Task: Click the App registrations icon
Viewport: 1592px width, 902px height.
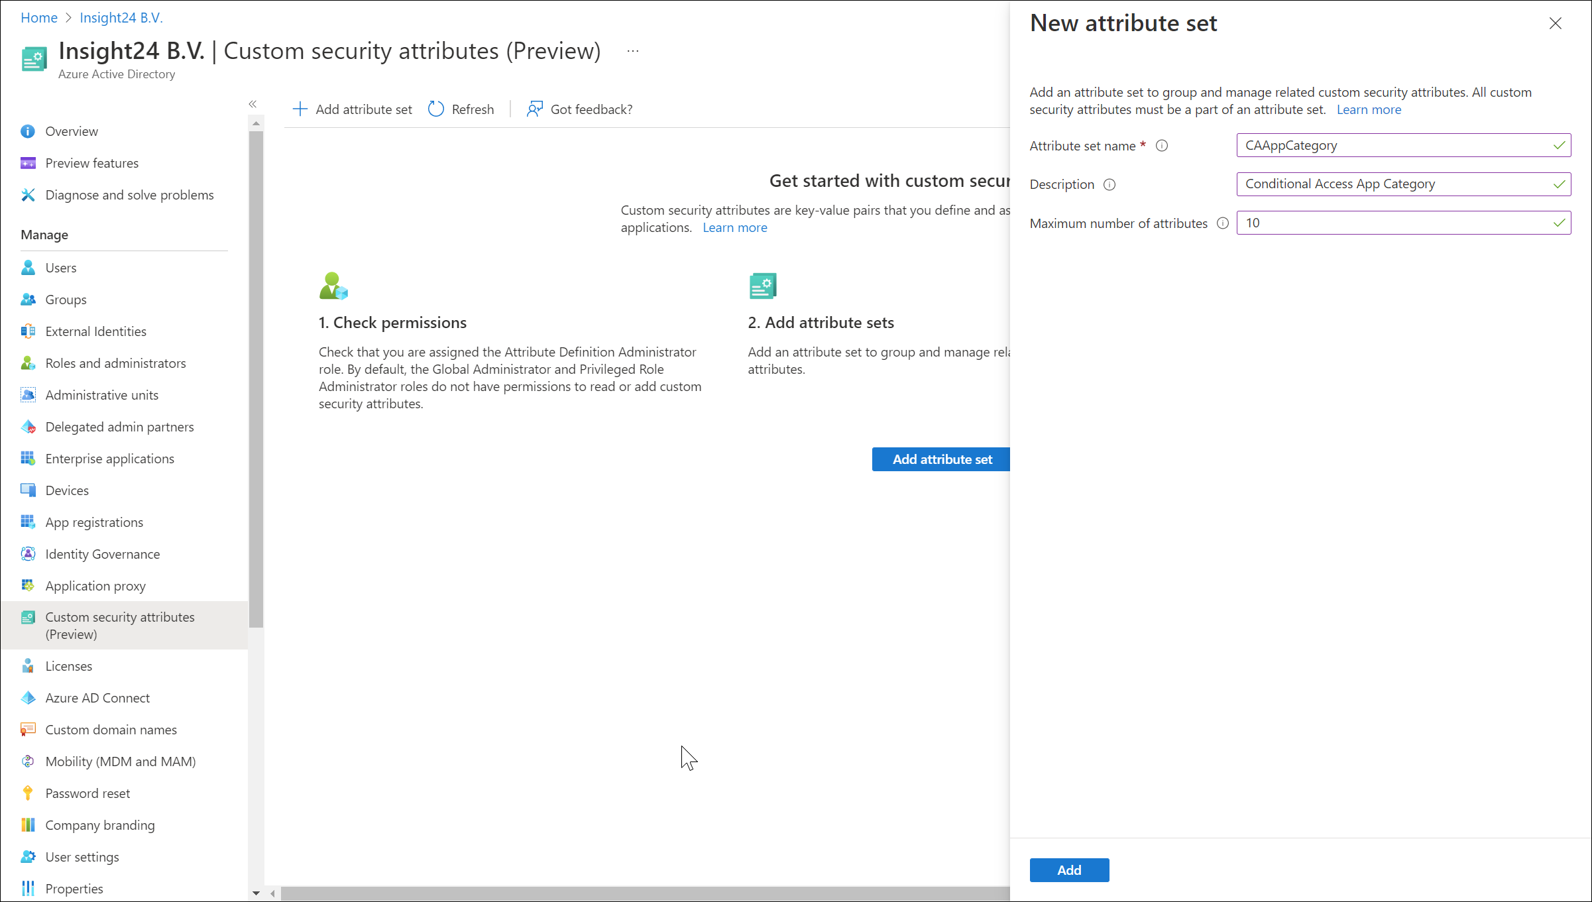Action: 28,522
